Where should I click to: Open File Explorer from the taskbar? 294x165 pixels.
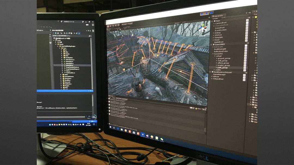pyautogui.click(x=122, y=129)
